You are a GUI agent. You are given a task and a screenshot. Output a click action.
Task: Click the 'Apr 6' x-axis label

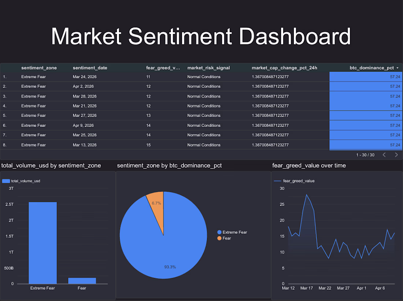(x=380, y=288)
